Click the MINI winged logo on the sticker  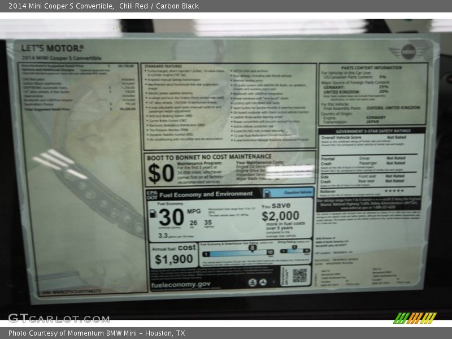tap(408, 52)
